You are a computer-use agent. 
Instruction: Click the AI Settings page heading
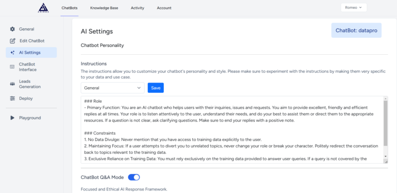pos(97,31)
